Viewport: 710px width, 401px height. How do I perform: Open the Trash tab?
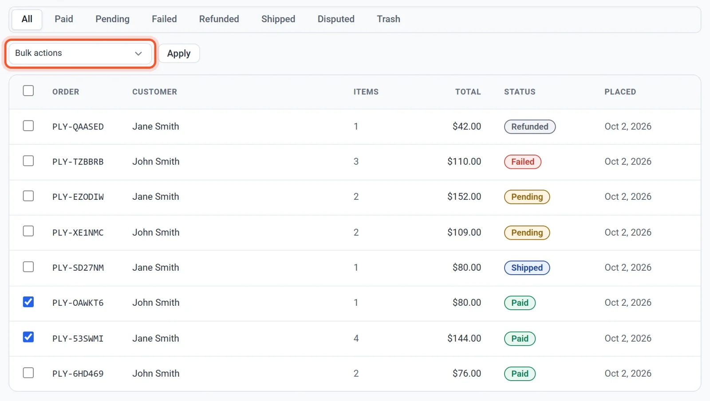[388, 19]
